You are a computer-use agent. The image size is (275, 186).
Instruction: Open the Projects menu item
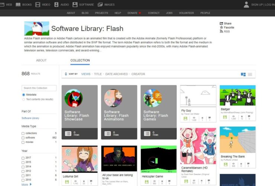pos(101,13)
